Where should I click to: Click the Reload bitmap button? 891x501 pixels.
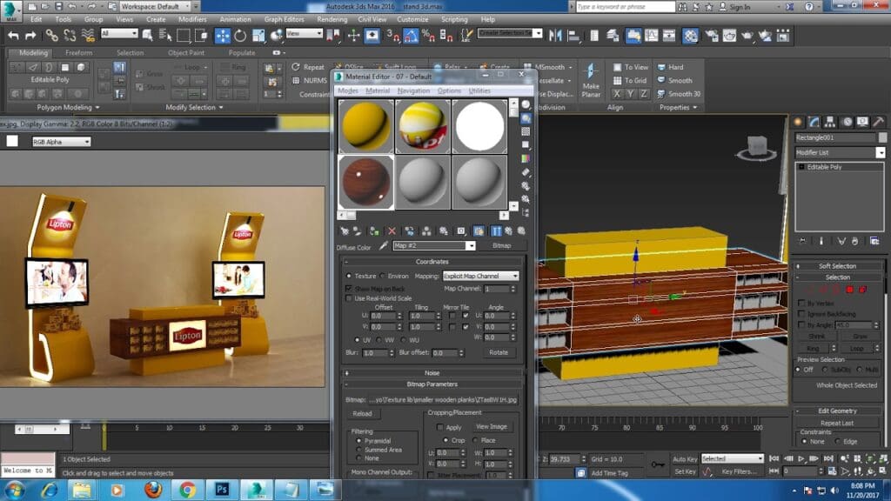(362, 413)
